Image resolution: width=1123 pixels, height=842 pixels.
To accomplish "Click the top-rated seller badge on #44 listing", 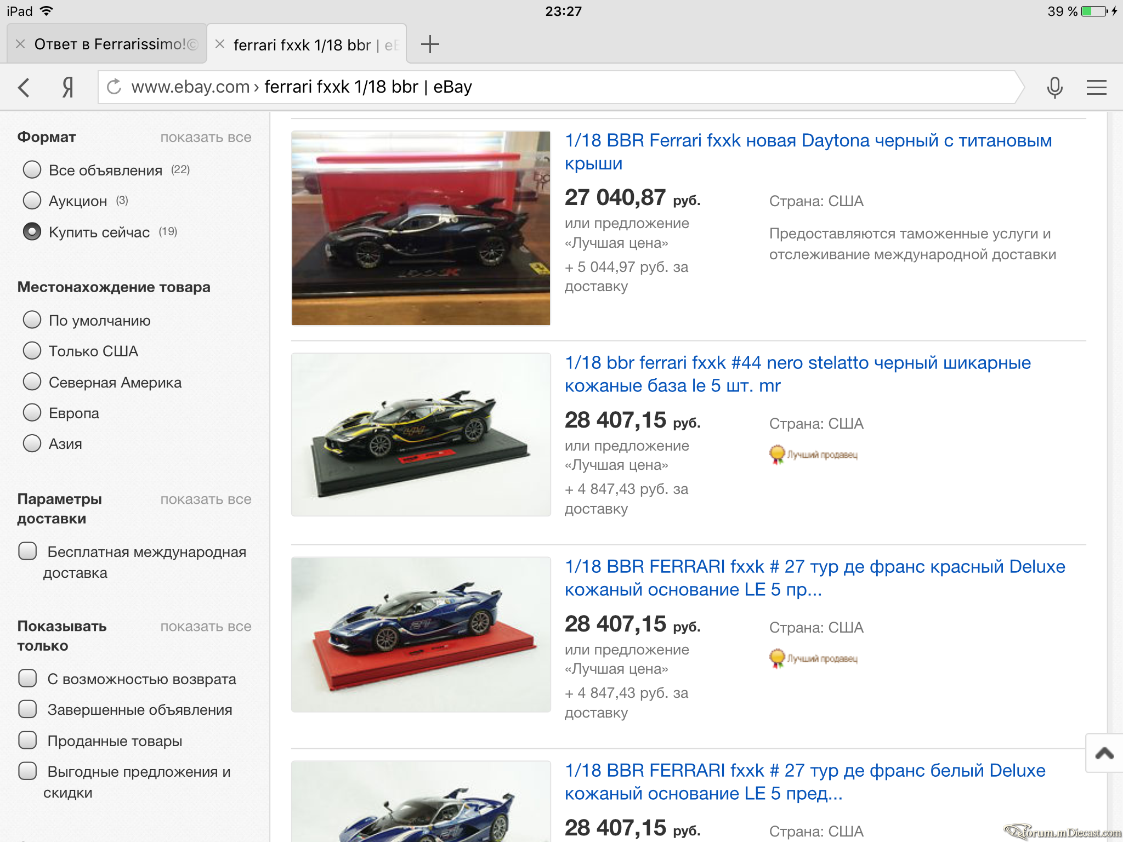I will click(813, 454).
